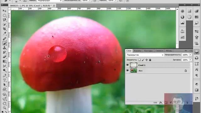The width and height of the screenshot is (201, 113).
Task: Open the layer fill slider arrow
Action: [190, 60]
